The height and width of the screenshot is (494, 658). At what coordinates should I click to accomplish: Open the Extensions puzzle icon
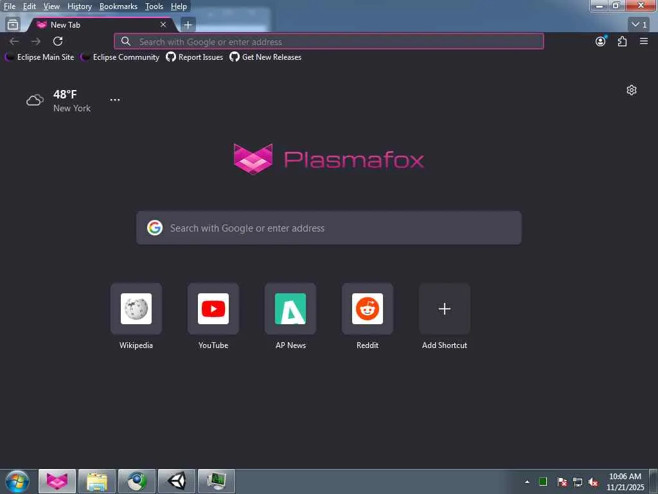click(x=622, y=41)
